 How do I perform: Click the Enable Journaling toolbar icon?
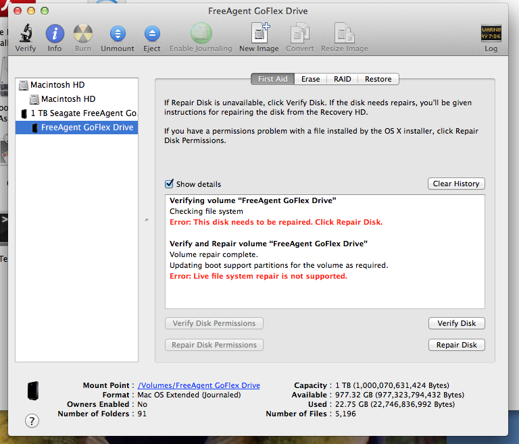[201, 33]
